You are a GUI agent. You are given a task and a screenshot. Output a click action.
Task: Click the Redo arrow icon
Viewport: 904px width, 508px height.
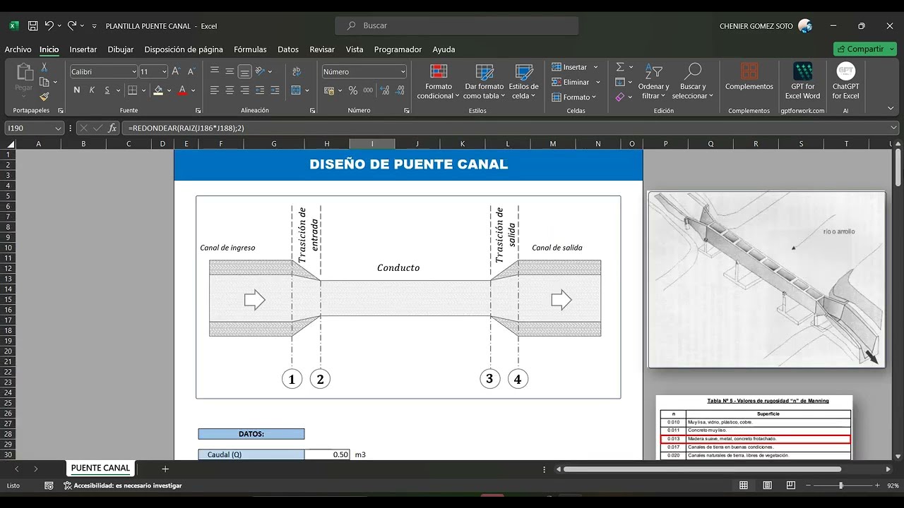[x=72, y=26]
